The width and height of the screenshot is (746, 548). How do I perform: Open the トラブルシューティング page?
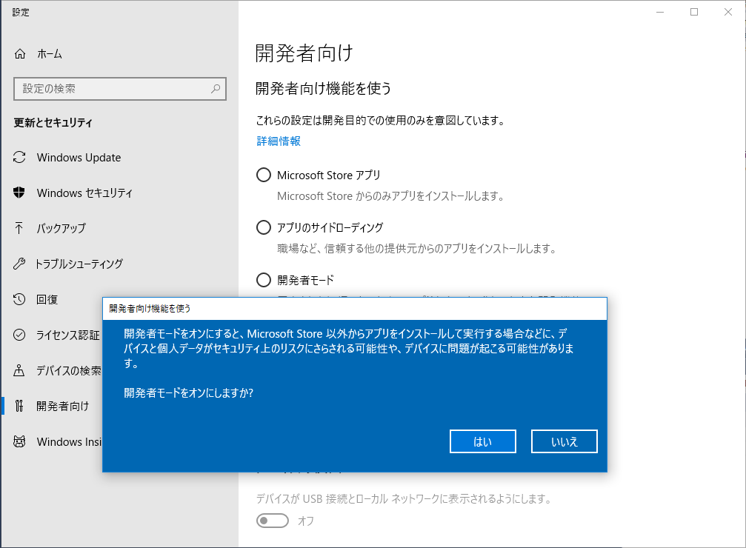(x=79, y=264)
